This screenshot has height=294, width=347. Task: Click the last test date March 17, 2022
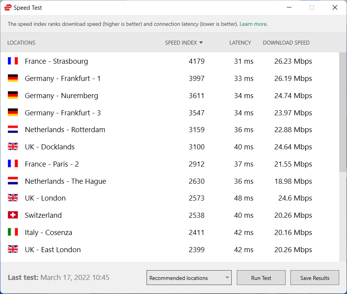pos(65,278)
